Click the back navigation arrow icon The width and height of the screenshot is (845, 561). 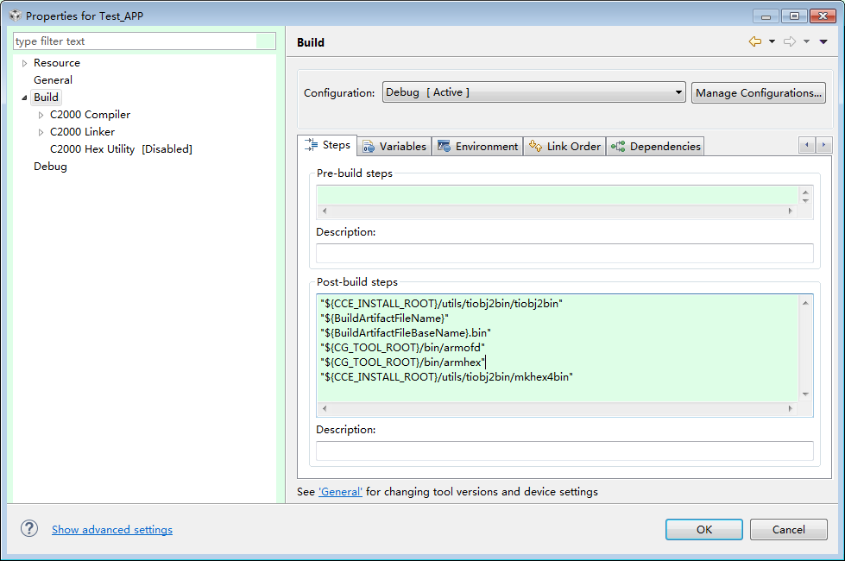coord(754,41)
